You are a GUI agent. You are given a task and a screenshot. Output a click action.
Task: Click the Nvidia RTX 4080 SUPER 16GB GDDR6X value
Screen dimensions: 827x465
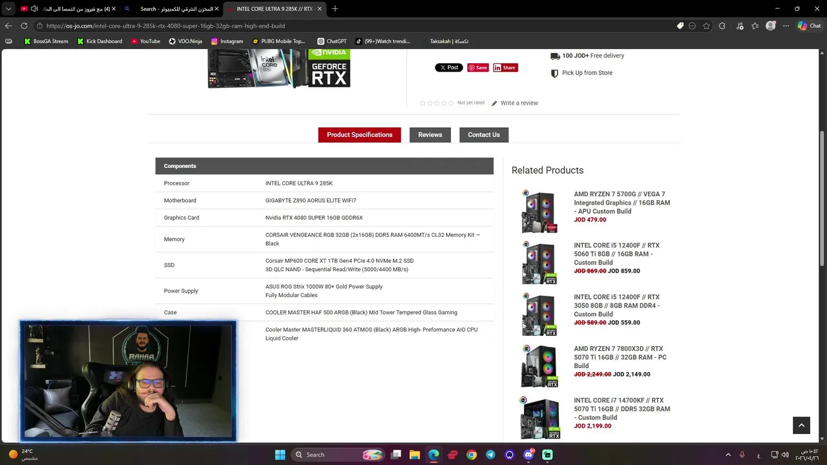coord(314,218)
